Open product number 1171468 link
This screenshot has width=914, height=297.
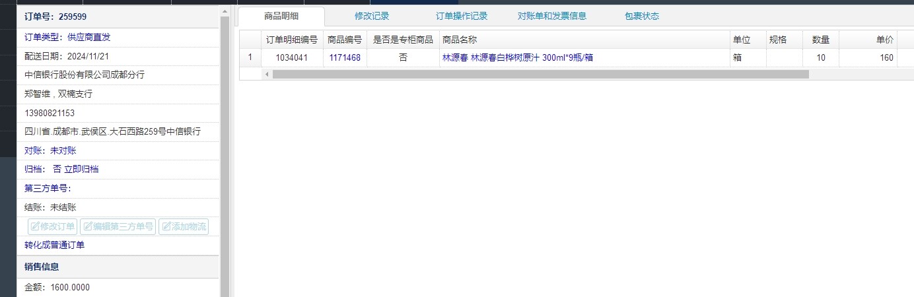(x=345, y=57)
